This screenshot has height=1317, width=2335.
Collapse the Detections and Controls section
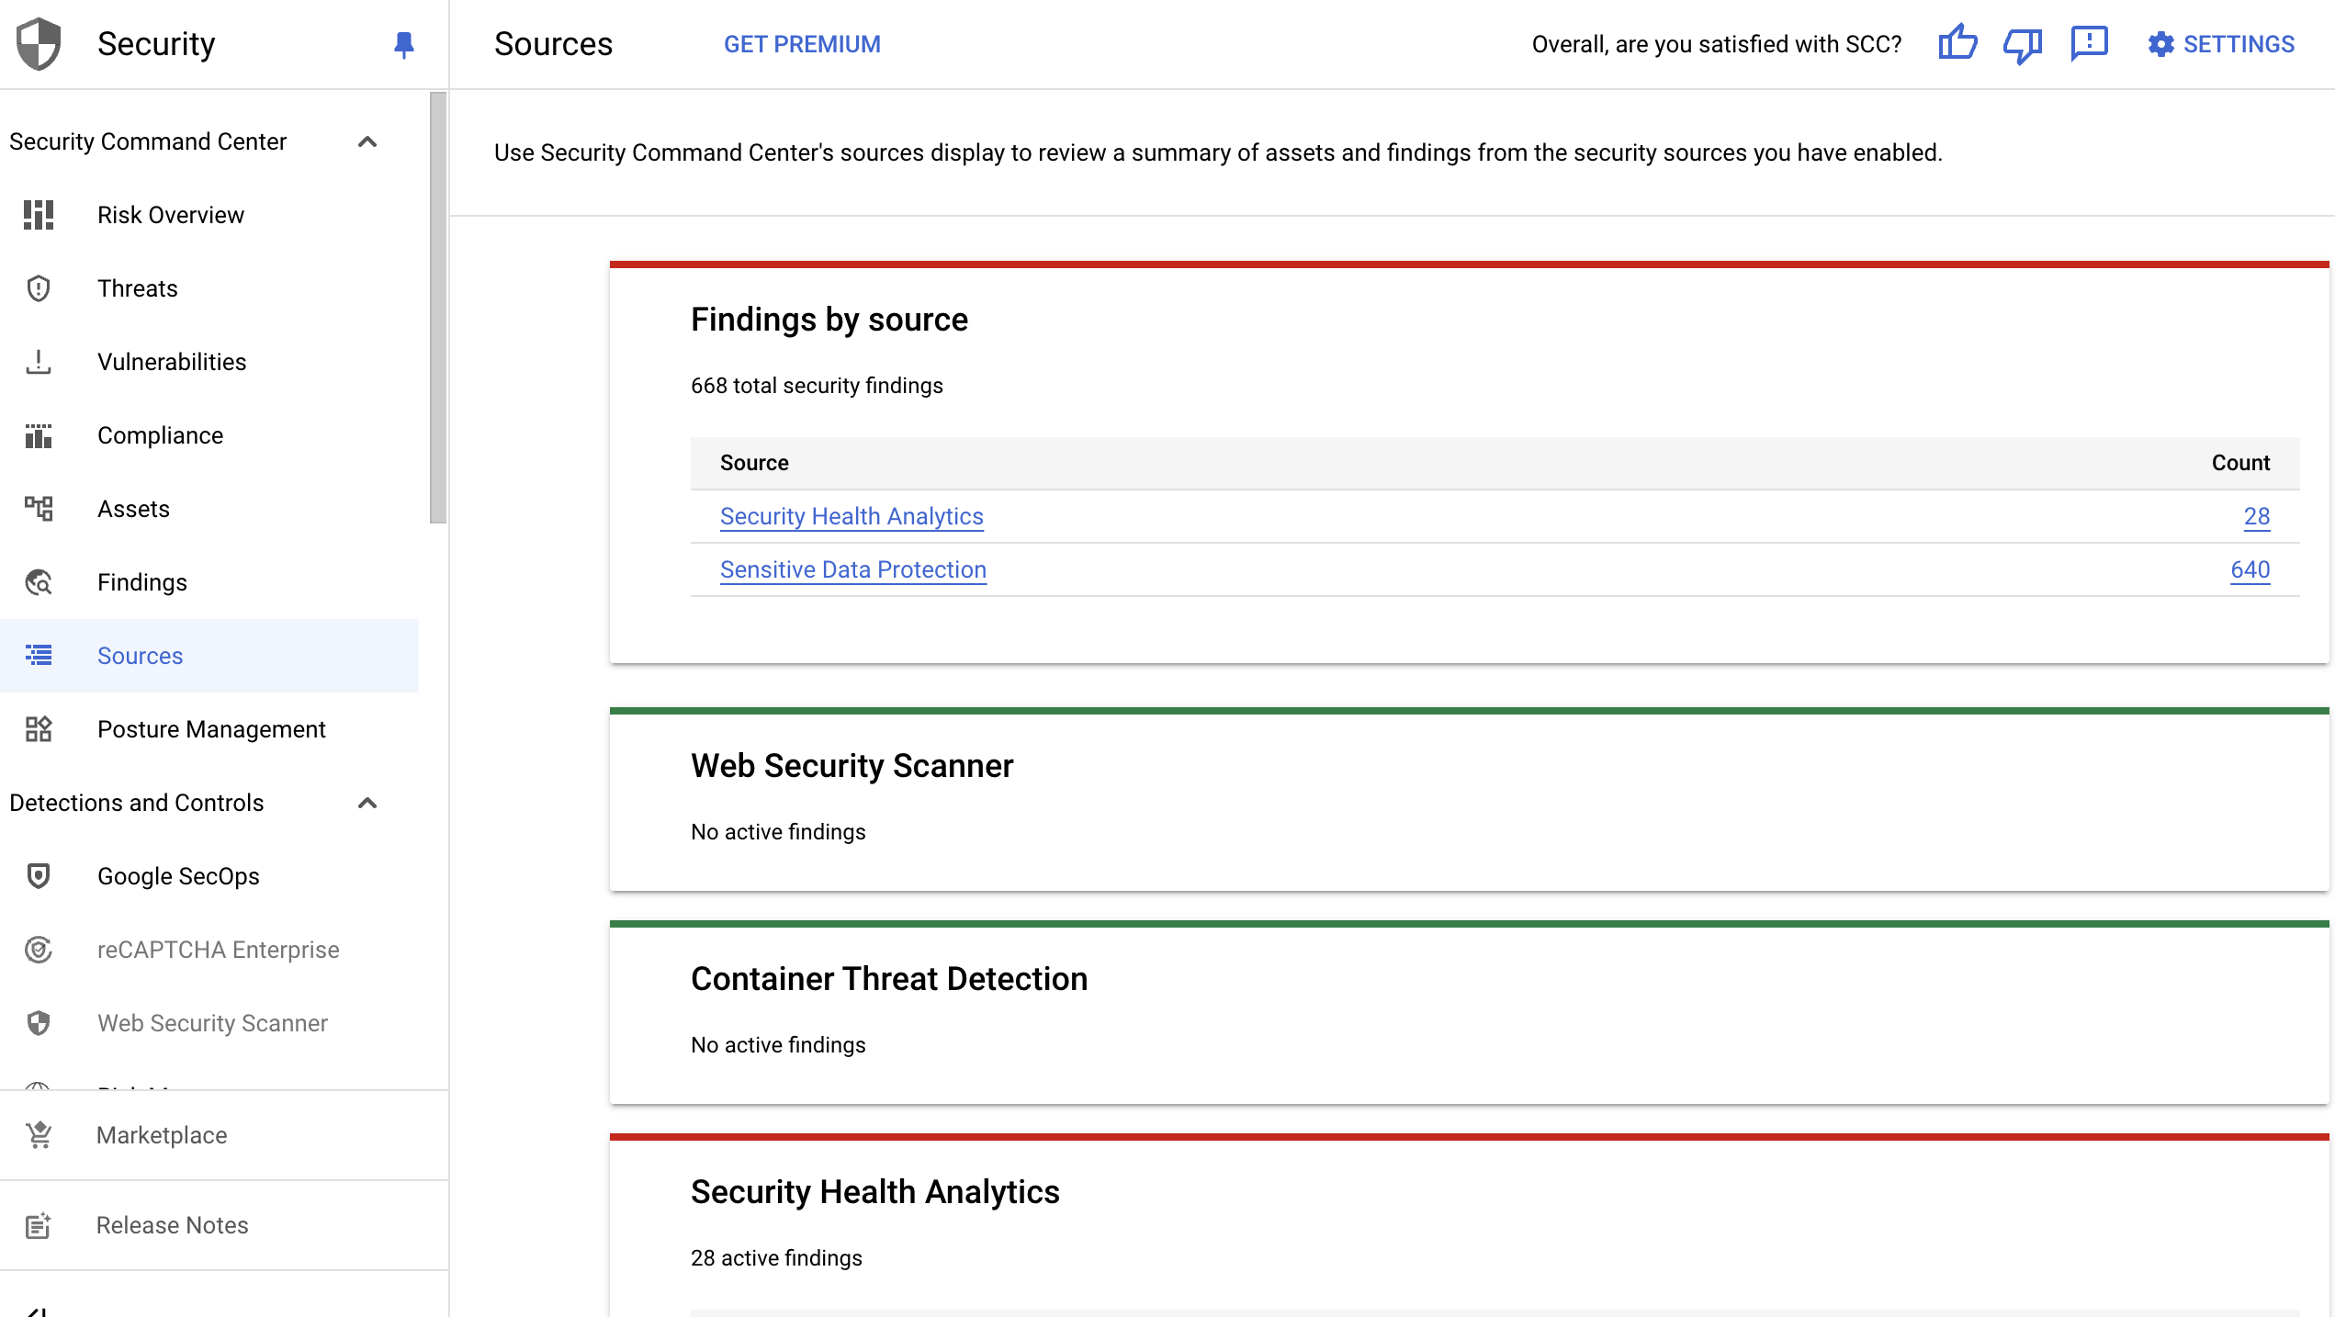click(x=369, y=802)
